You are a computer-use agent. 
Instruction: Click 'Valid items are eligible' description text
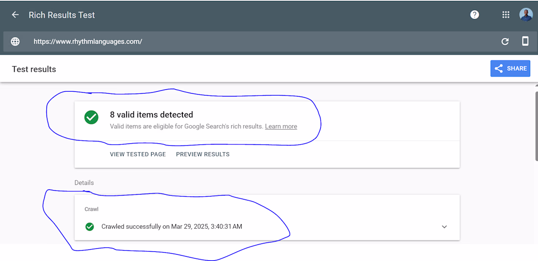click(x=187, y=126)
